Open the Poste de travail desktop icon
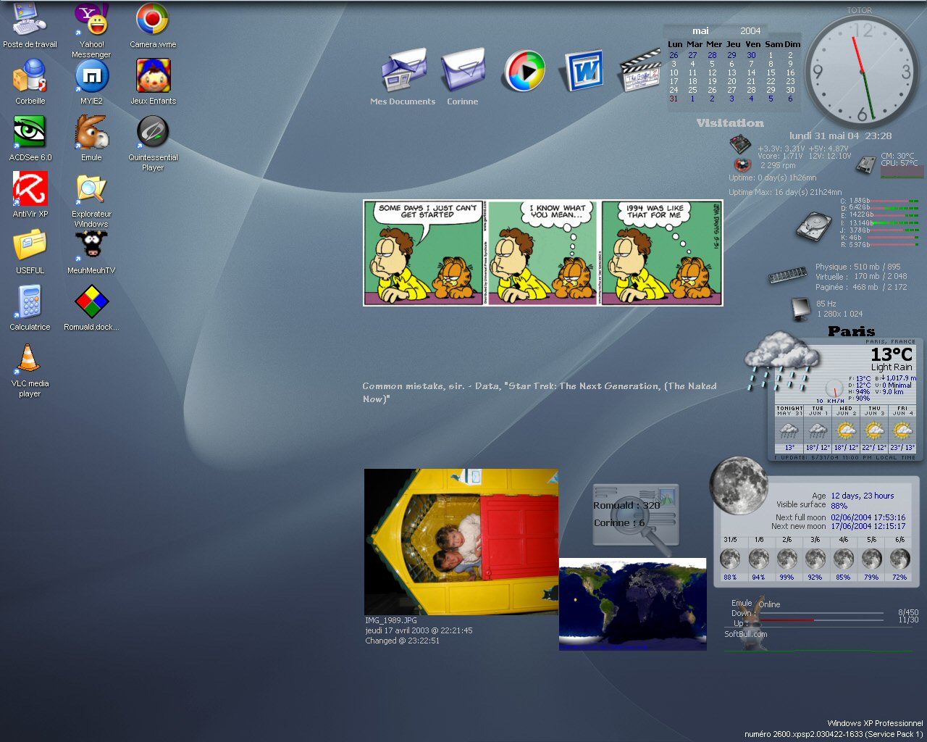This screenshot has width=927, height=742. (30, 25)
